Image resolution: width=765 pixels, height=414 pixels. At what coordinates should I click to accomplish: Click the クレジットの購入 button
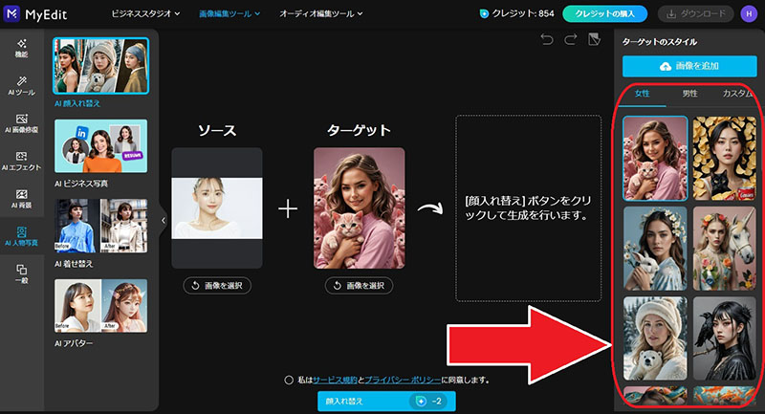(x=605, y=13)
